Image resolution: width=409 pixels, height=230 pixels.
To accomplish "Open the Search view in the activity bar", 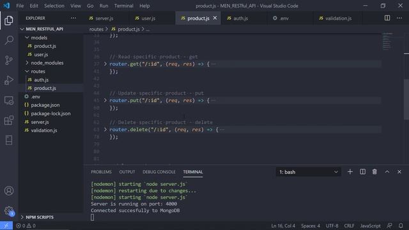I will [9, 40].
